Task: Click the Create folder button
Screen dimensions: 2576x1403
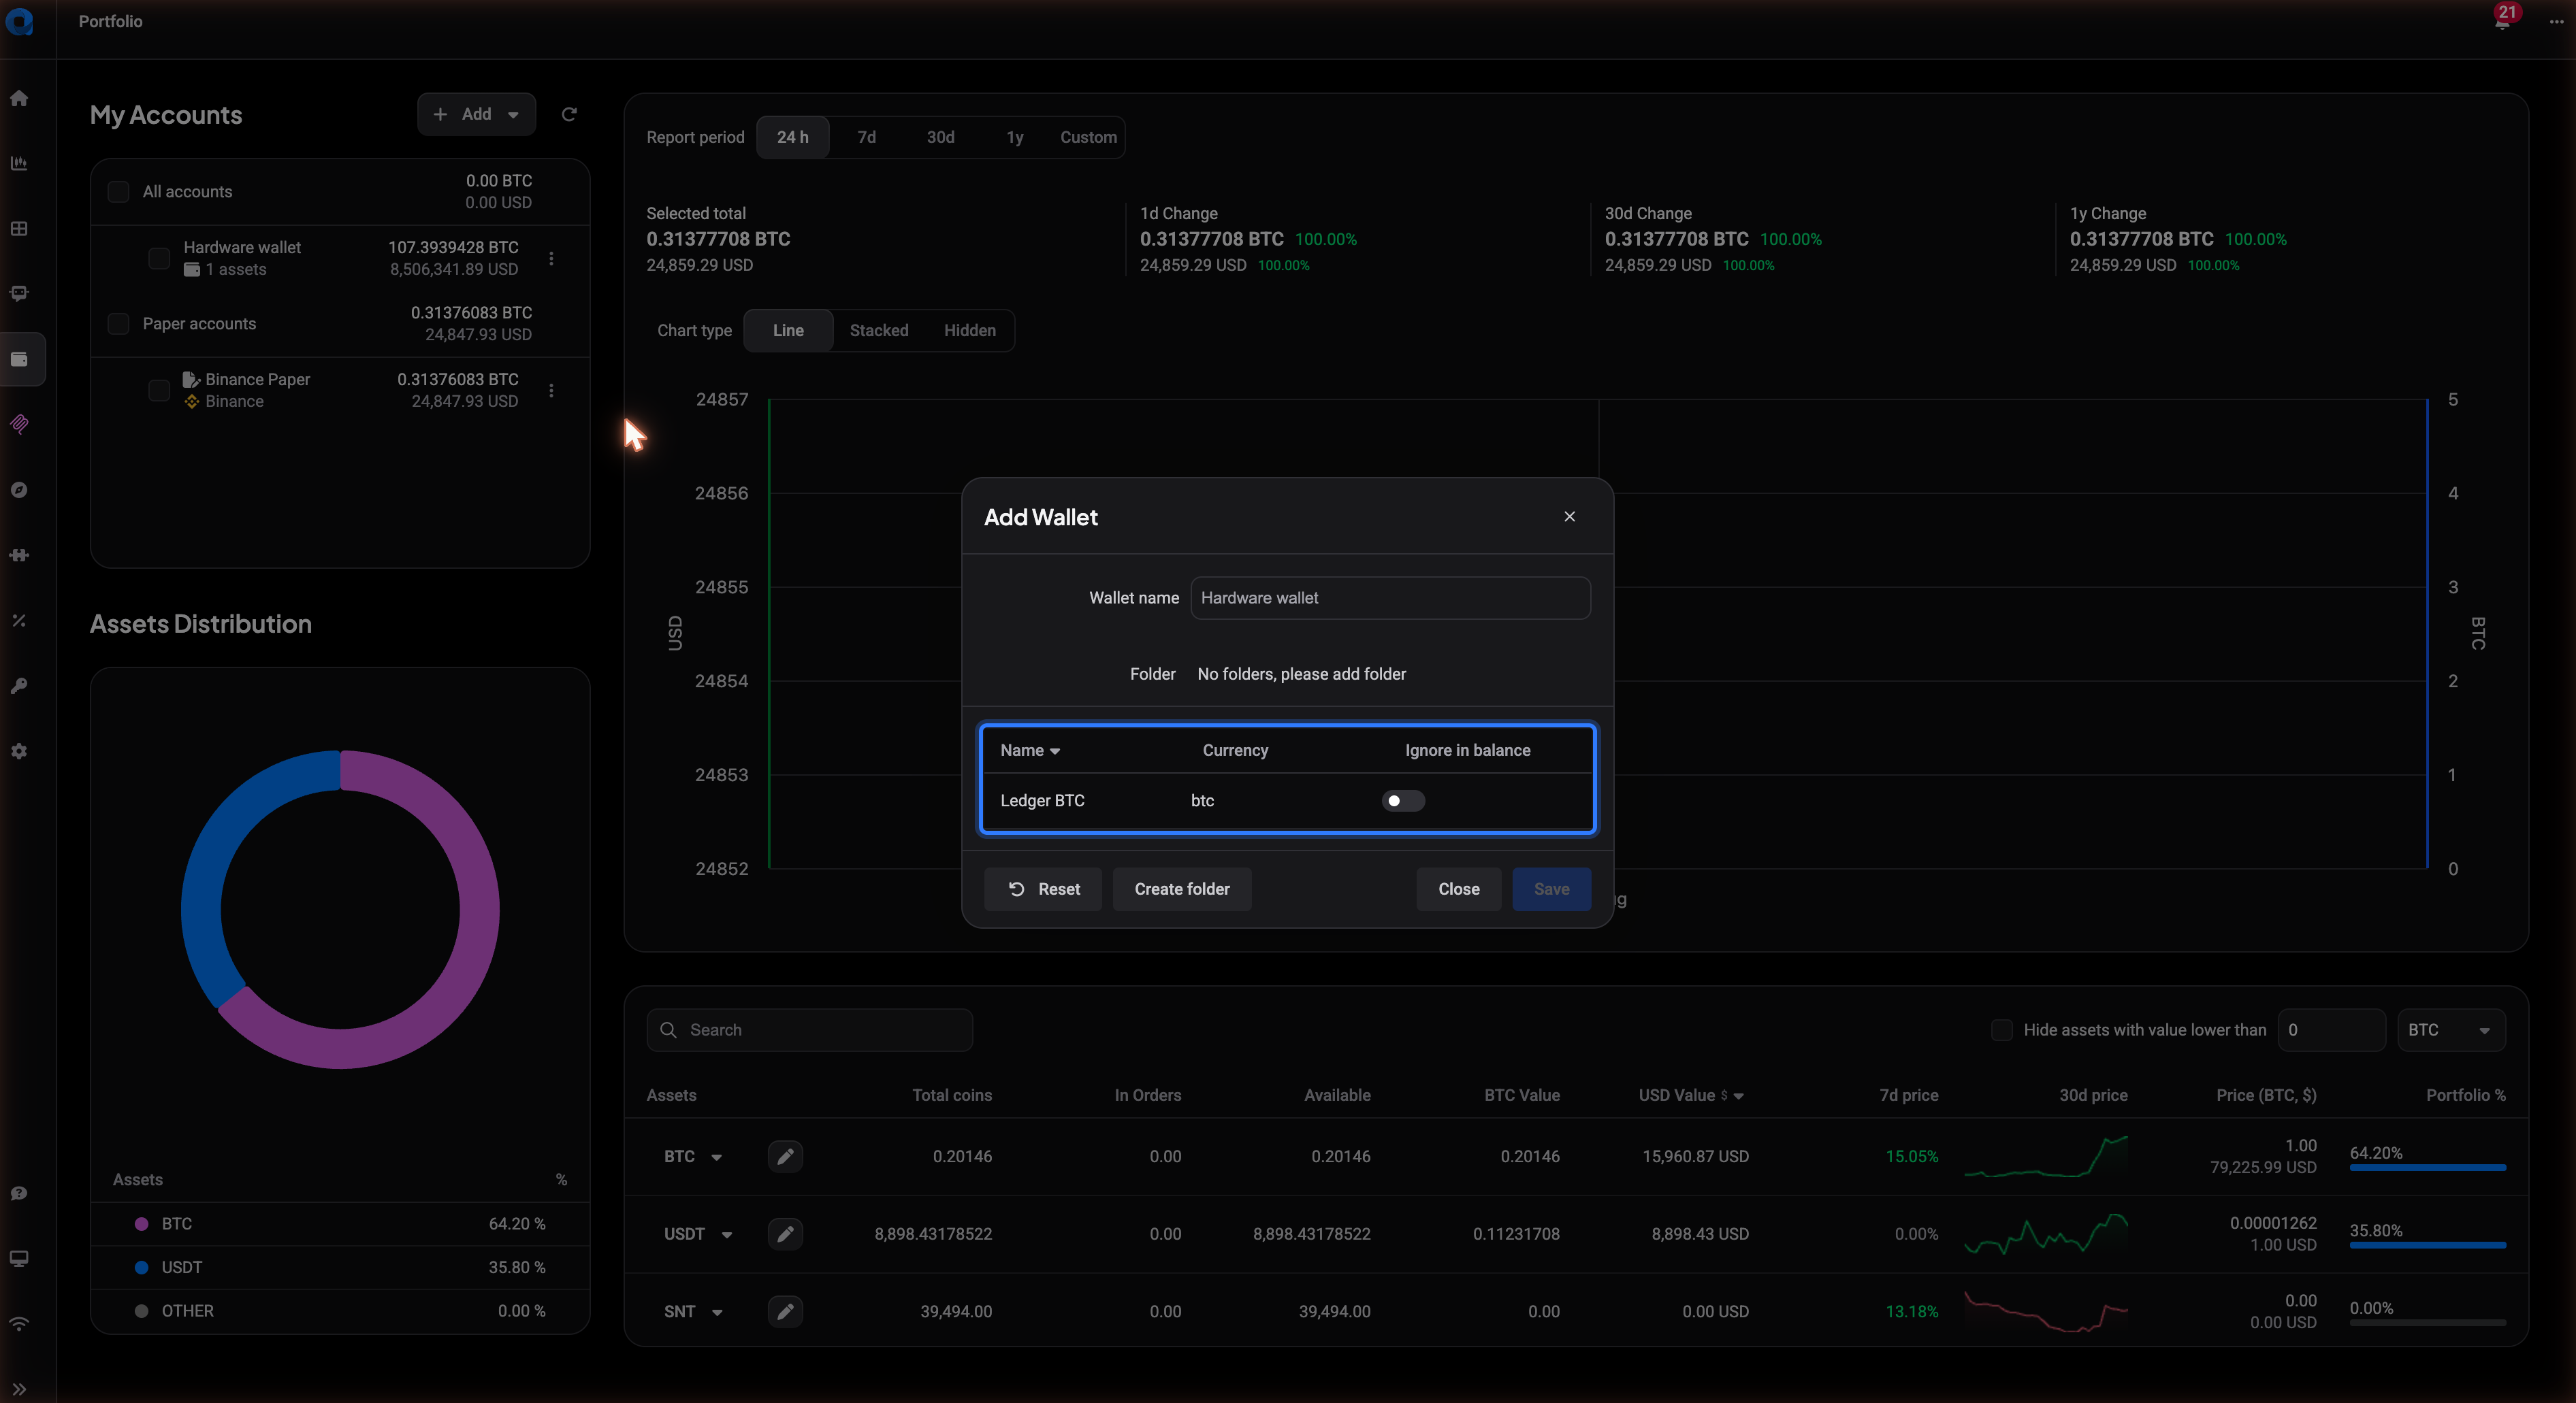Action: point(1182,889)
